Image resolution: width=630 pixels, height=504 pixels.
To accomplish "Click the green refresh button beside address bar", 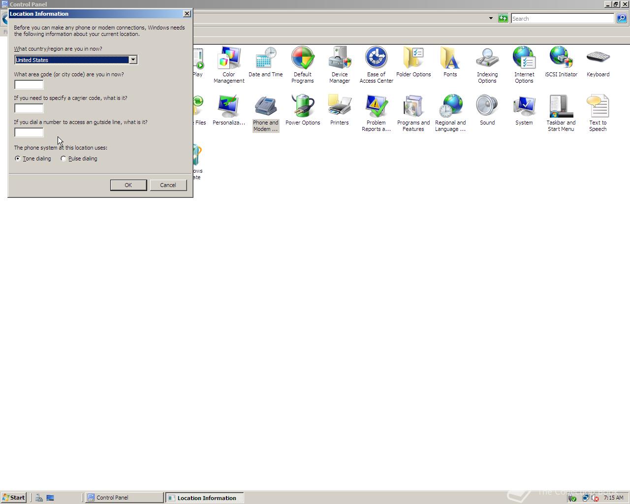I will 503,18.
